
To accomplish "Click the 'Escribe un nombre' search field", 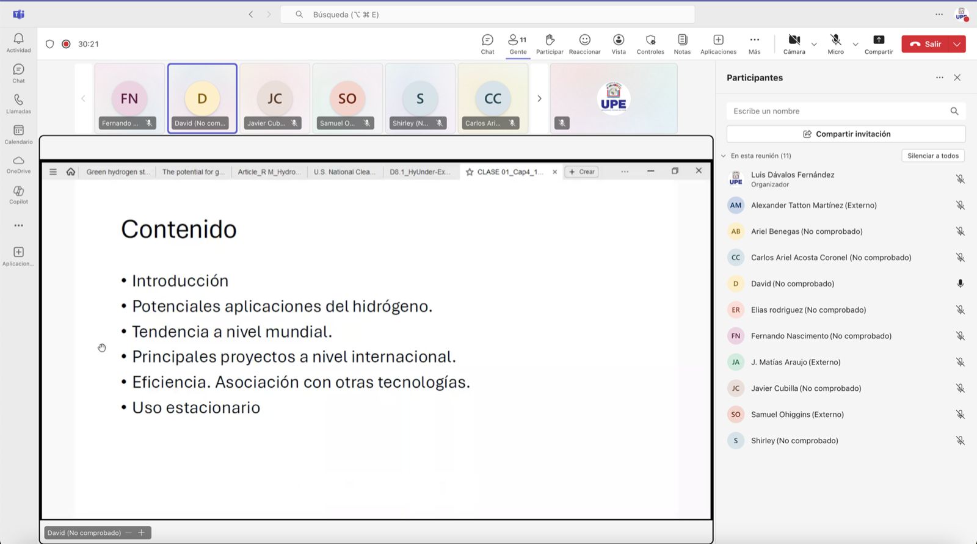I will (837, 111).
